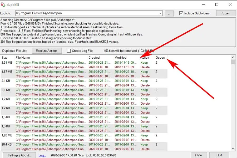Click the scan time status bar text
This screenshot has height=158, width=237.
pyautogui.click(x=83, y=155)
